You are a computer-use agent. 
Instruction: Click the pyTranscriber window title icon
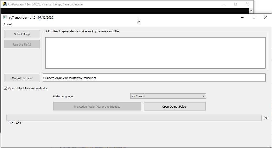pos(5,17)
